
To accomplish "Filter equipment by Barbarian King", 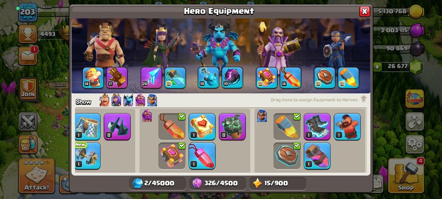I will click(104, 100).
